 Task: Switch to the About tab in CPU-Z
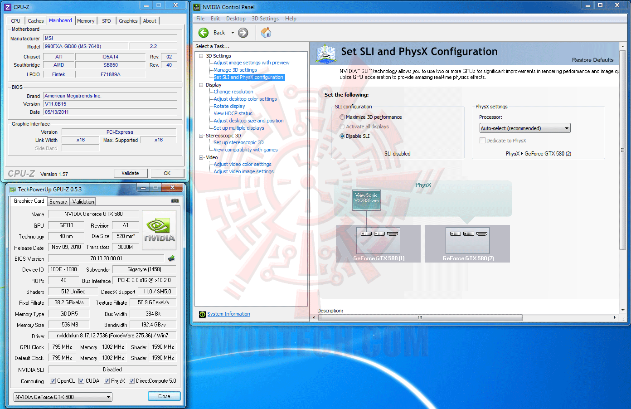point(150,21)
